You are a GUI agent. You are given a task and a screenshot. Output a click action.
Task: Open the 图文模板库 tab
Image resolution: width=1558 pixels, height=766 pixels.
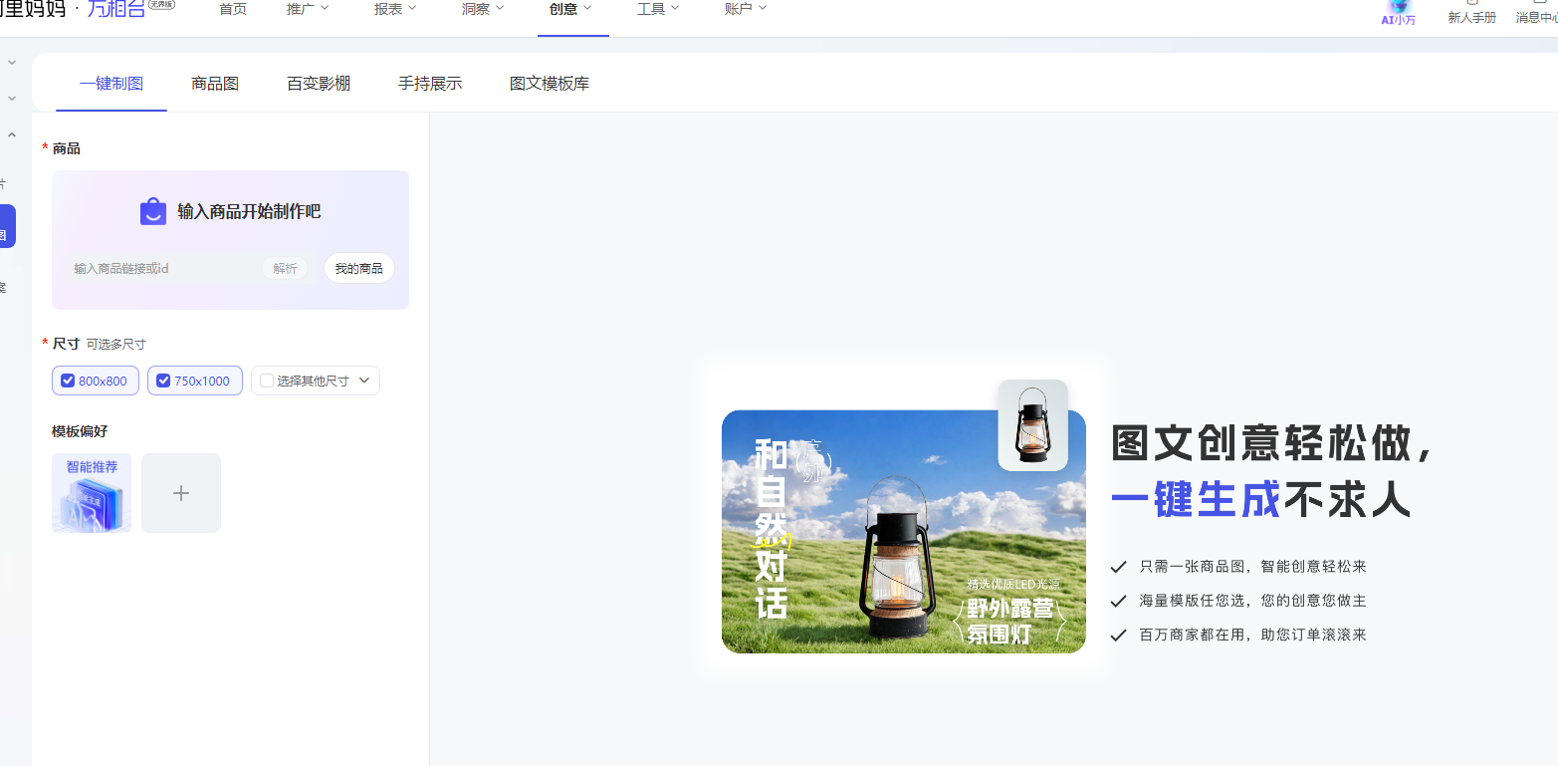(x=550, y=84)
